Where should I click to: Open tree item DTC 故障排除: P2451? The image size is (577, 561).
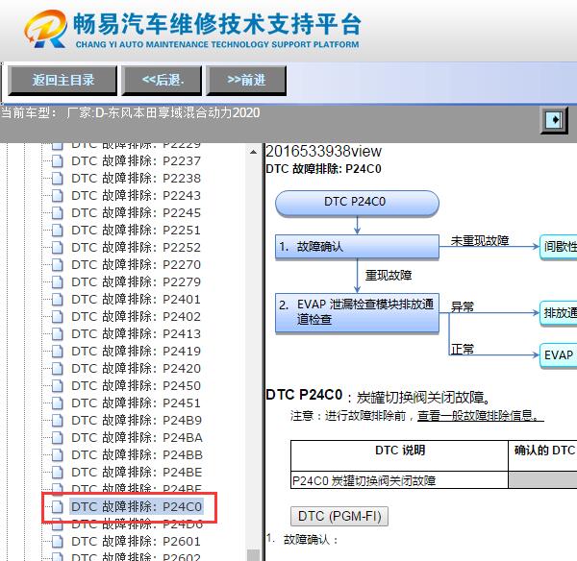click(137, 402)
